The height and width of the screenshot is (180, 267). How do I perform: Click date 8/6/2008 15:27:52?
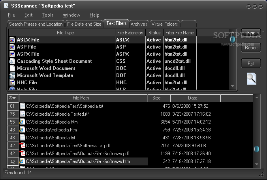coord(190,106)
